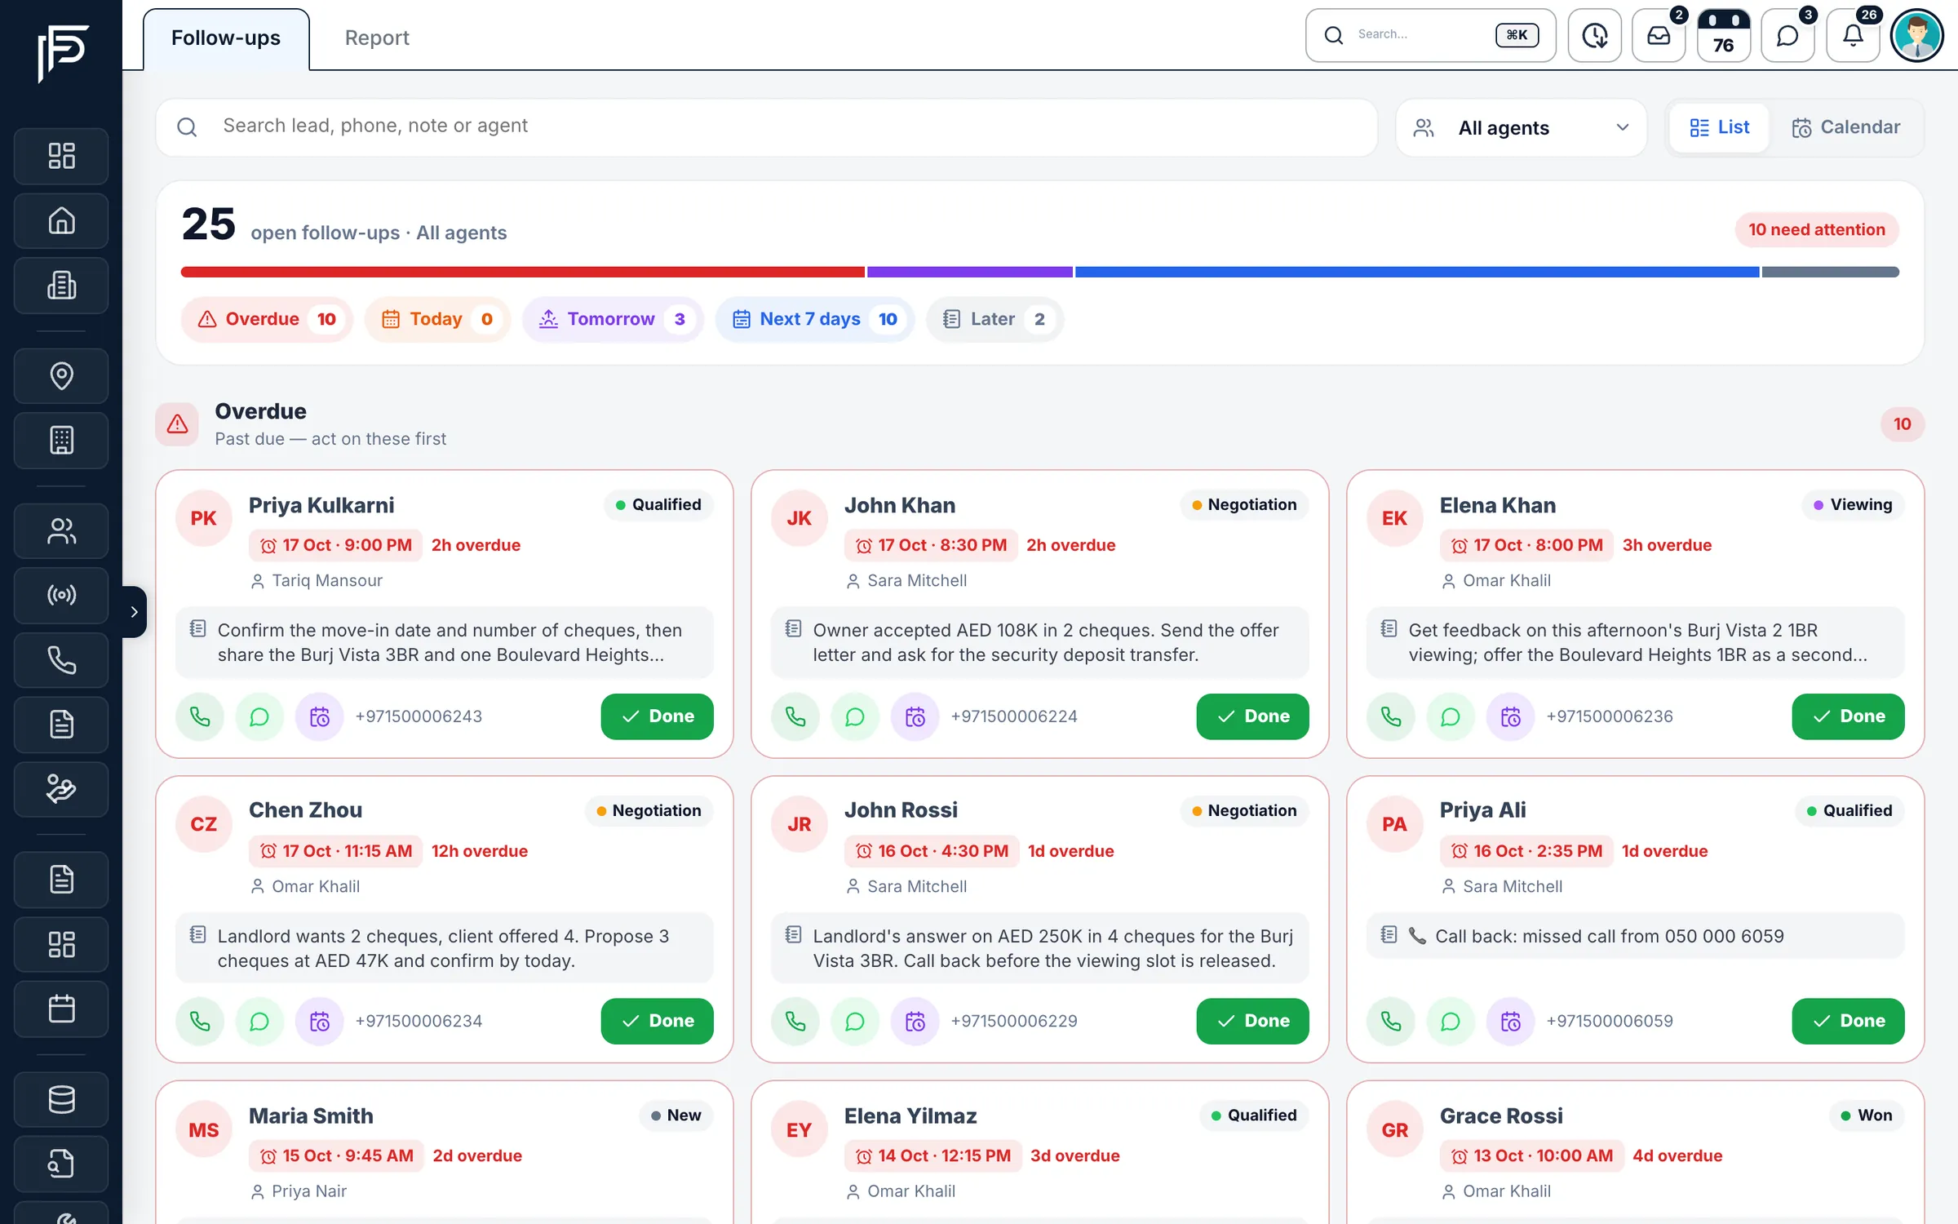
Task: Mark John Khan follow-up Done
Action: point(1252,716)
